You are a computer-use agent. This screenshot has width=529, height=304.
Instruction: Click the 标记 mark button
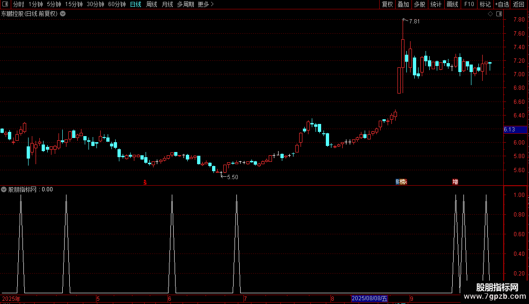pos(485,4)
